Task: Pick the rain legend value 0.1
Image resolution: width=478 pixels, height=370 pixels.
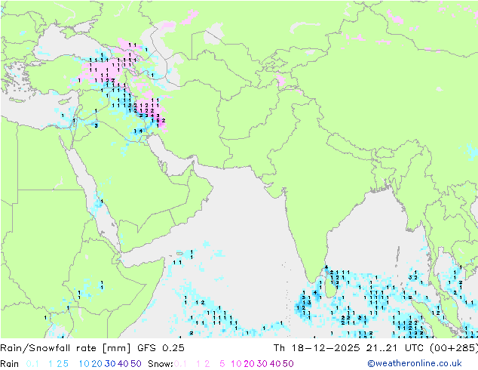Action: pyautogui.click(x=32, y=364)
